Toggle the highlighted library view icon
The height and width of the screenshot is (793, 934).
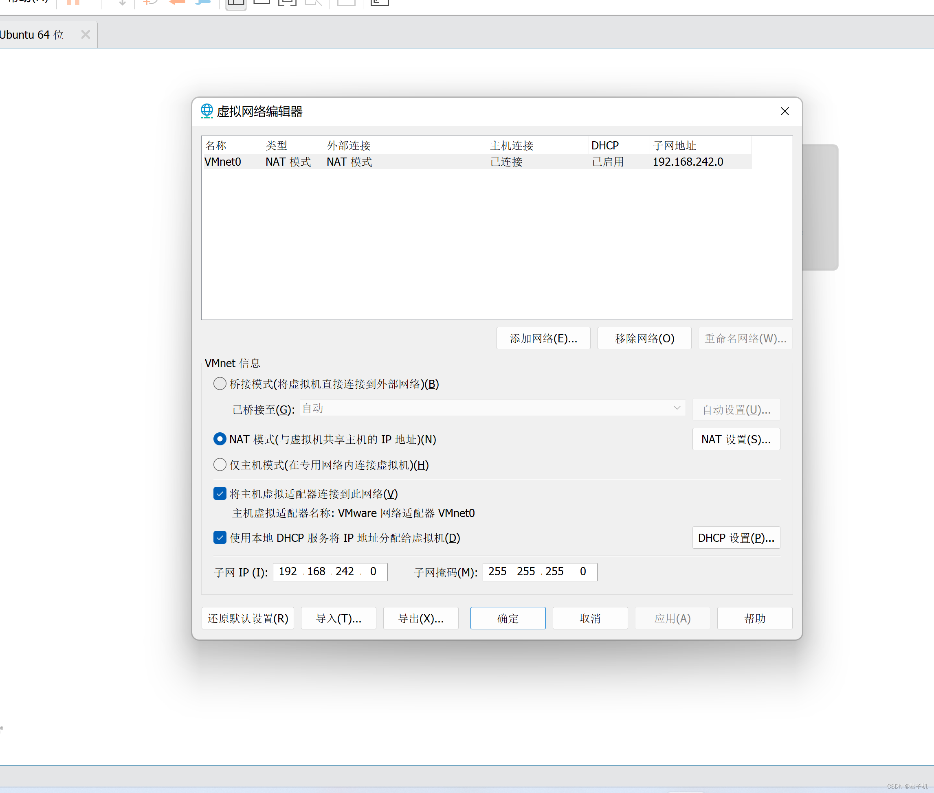point(235,3)
